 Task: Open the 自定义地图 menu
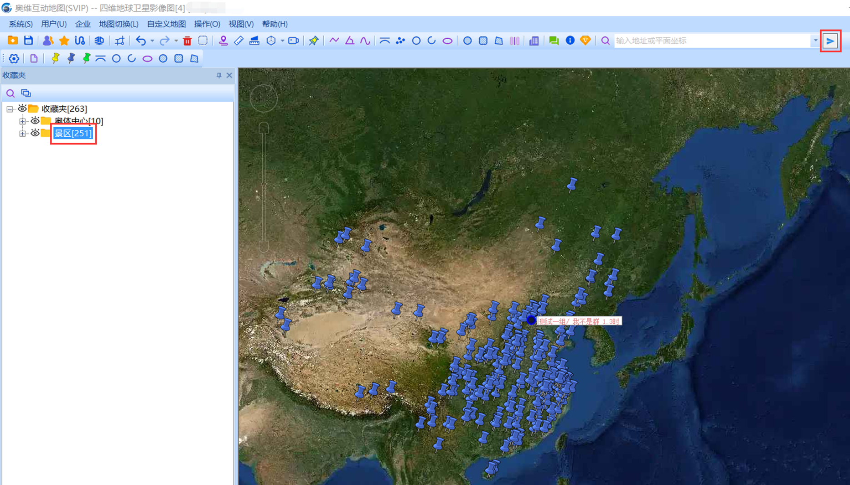coord(166,24)
